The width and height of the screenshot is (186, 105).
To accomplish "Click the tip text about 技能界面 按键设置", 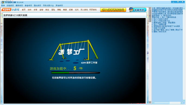I will coord(74,78).
